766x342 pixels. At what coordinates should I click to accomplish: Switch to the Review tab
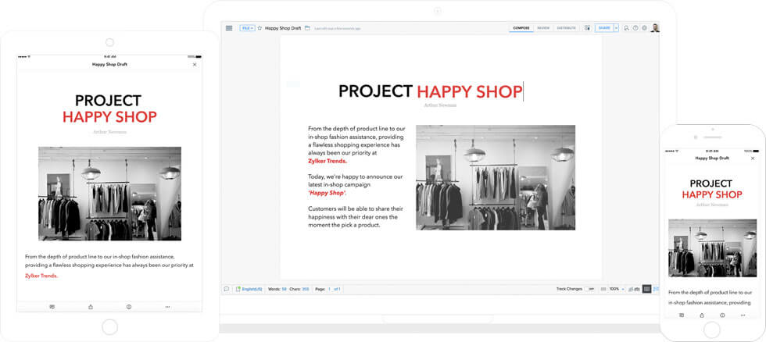[x=543, y=28]
